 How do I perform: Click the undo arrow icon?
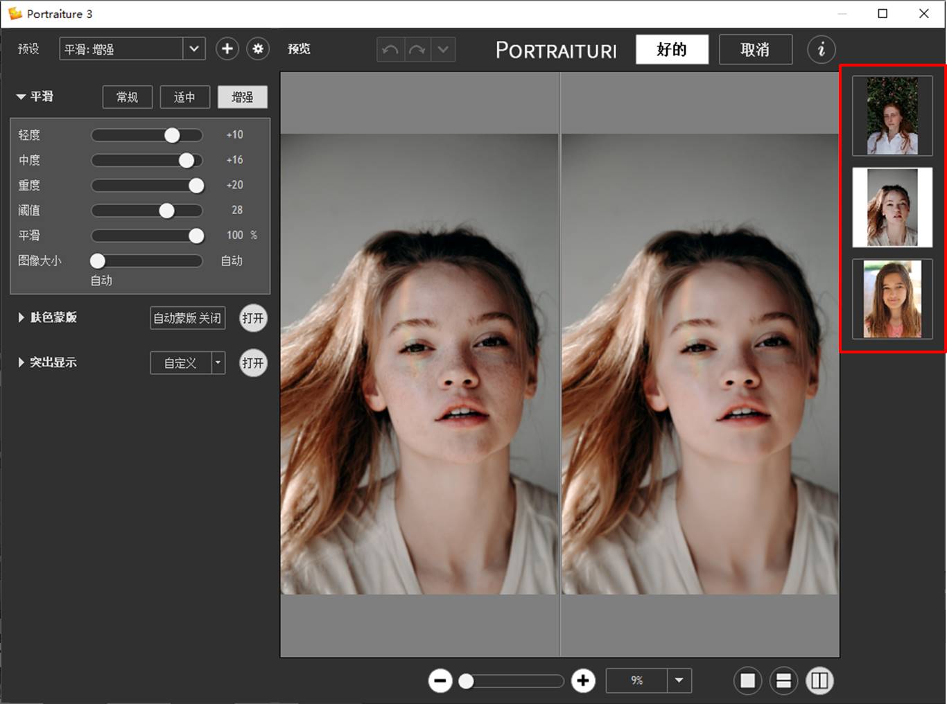point(390,50)
